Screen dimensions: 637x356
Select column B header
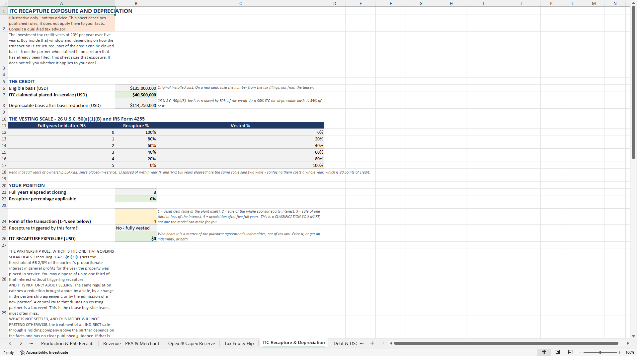(x=136, y=3)
